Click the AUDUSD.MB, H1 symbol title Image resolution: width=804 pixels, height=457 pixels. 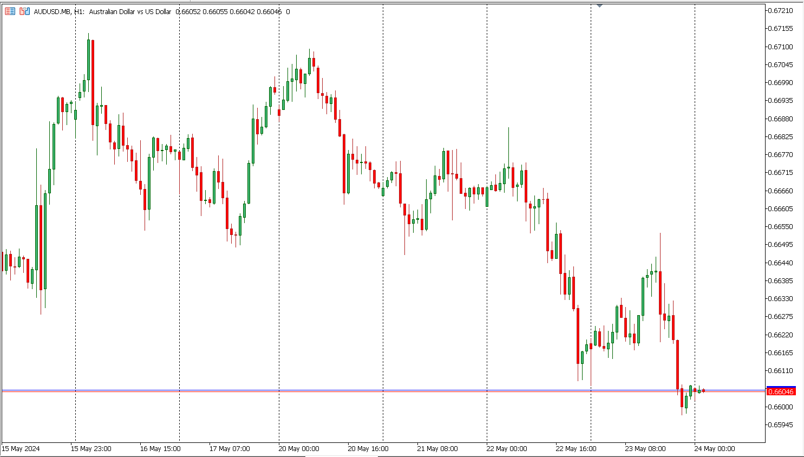[59, 11]
